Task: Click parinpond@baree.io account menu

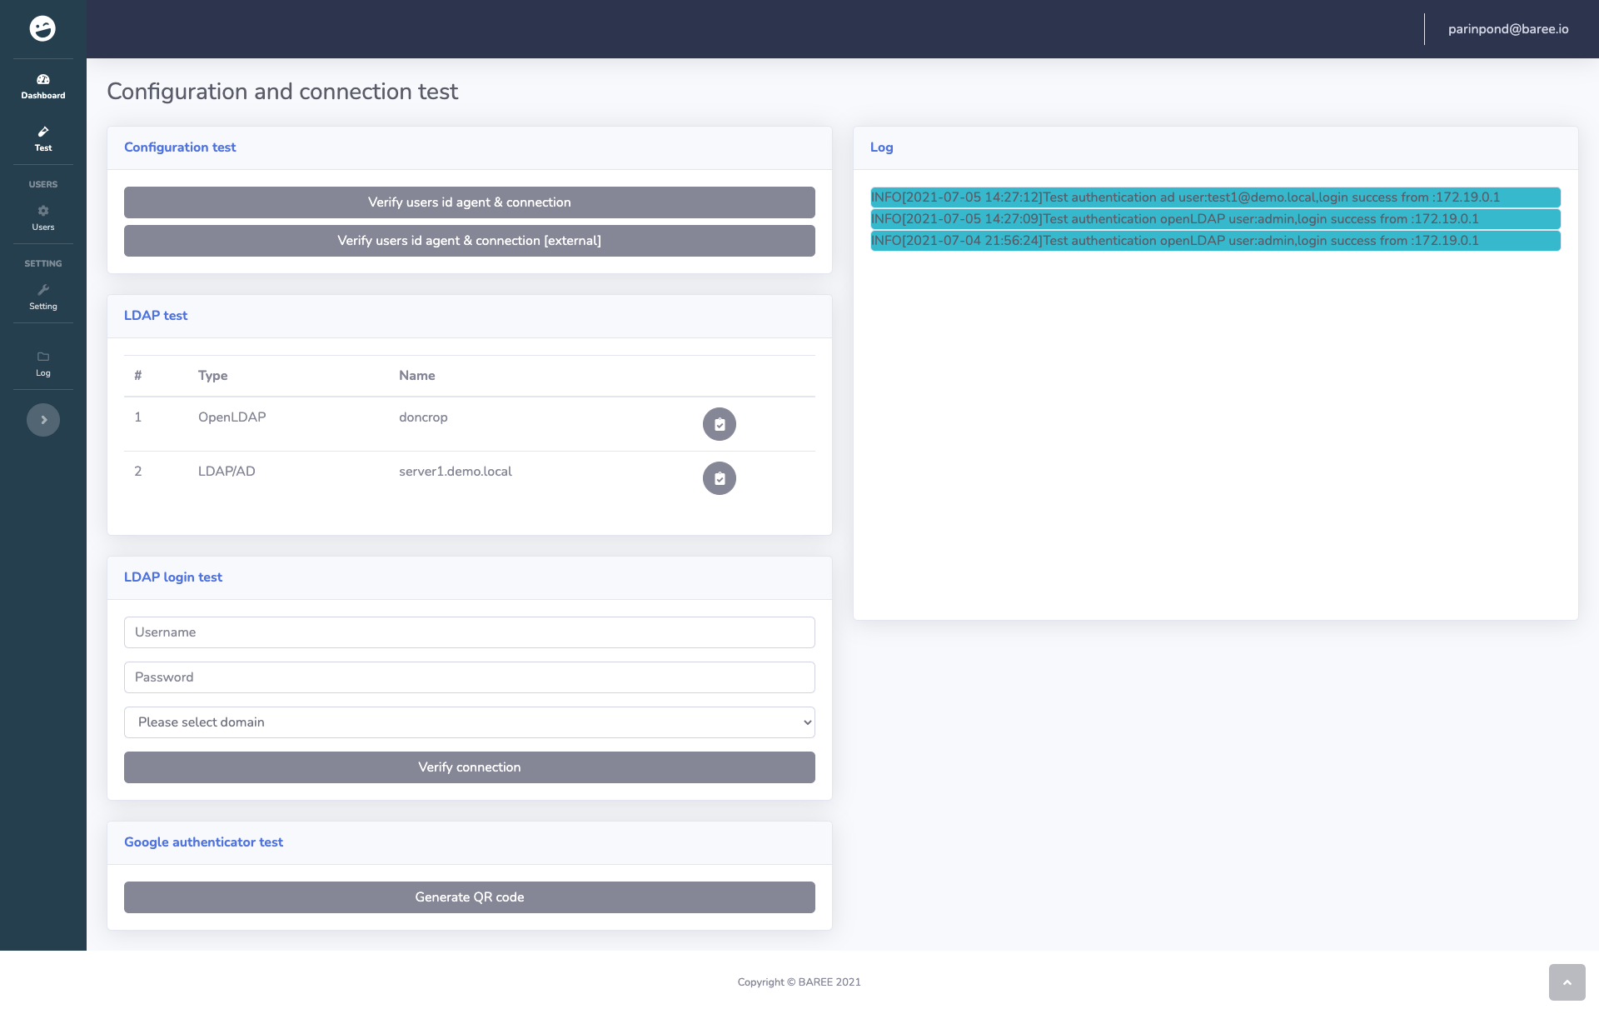Action: click(1507, 27)
